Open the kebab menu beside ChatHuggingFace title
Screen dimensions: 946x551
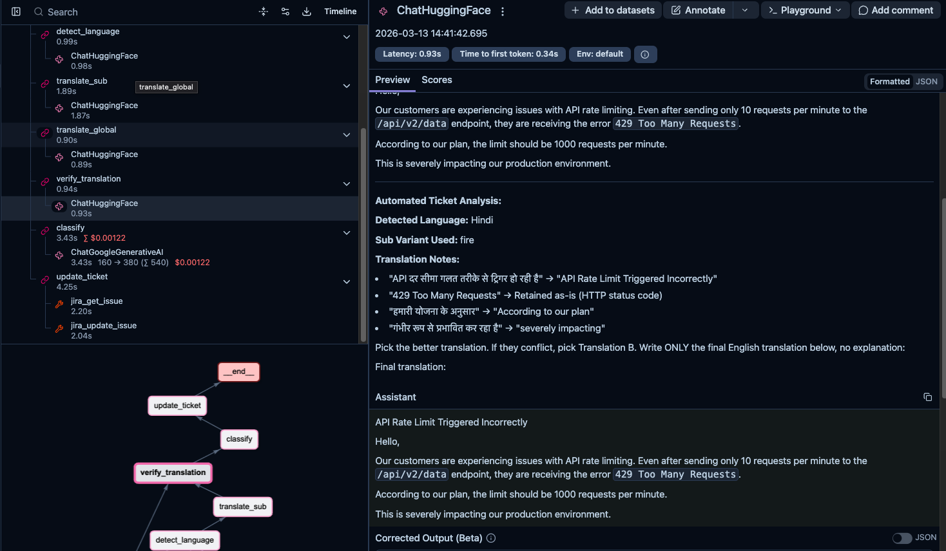coord(502,10)
